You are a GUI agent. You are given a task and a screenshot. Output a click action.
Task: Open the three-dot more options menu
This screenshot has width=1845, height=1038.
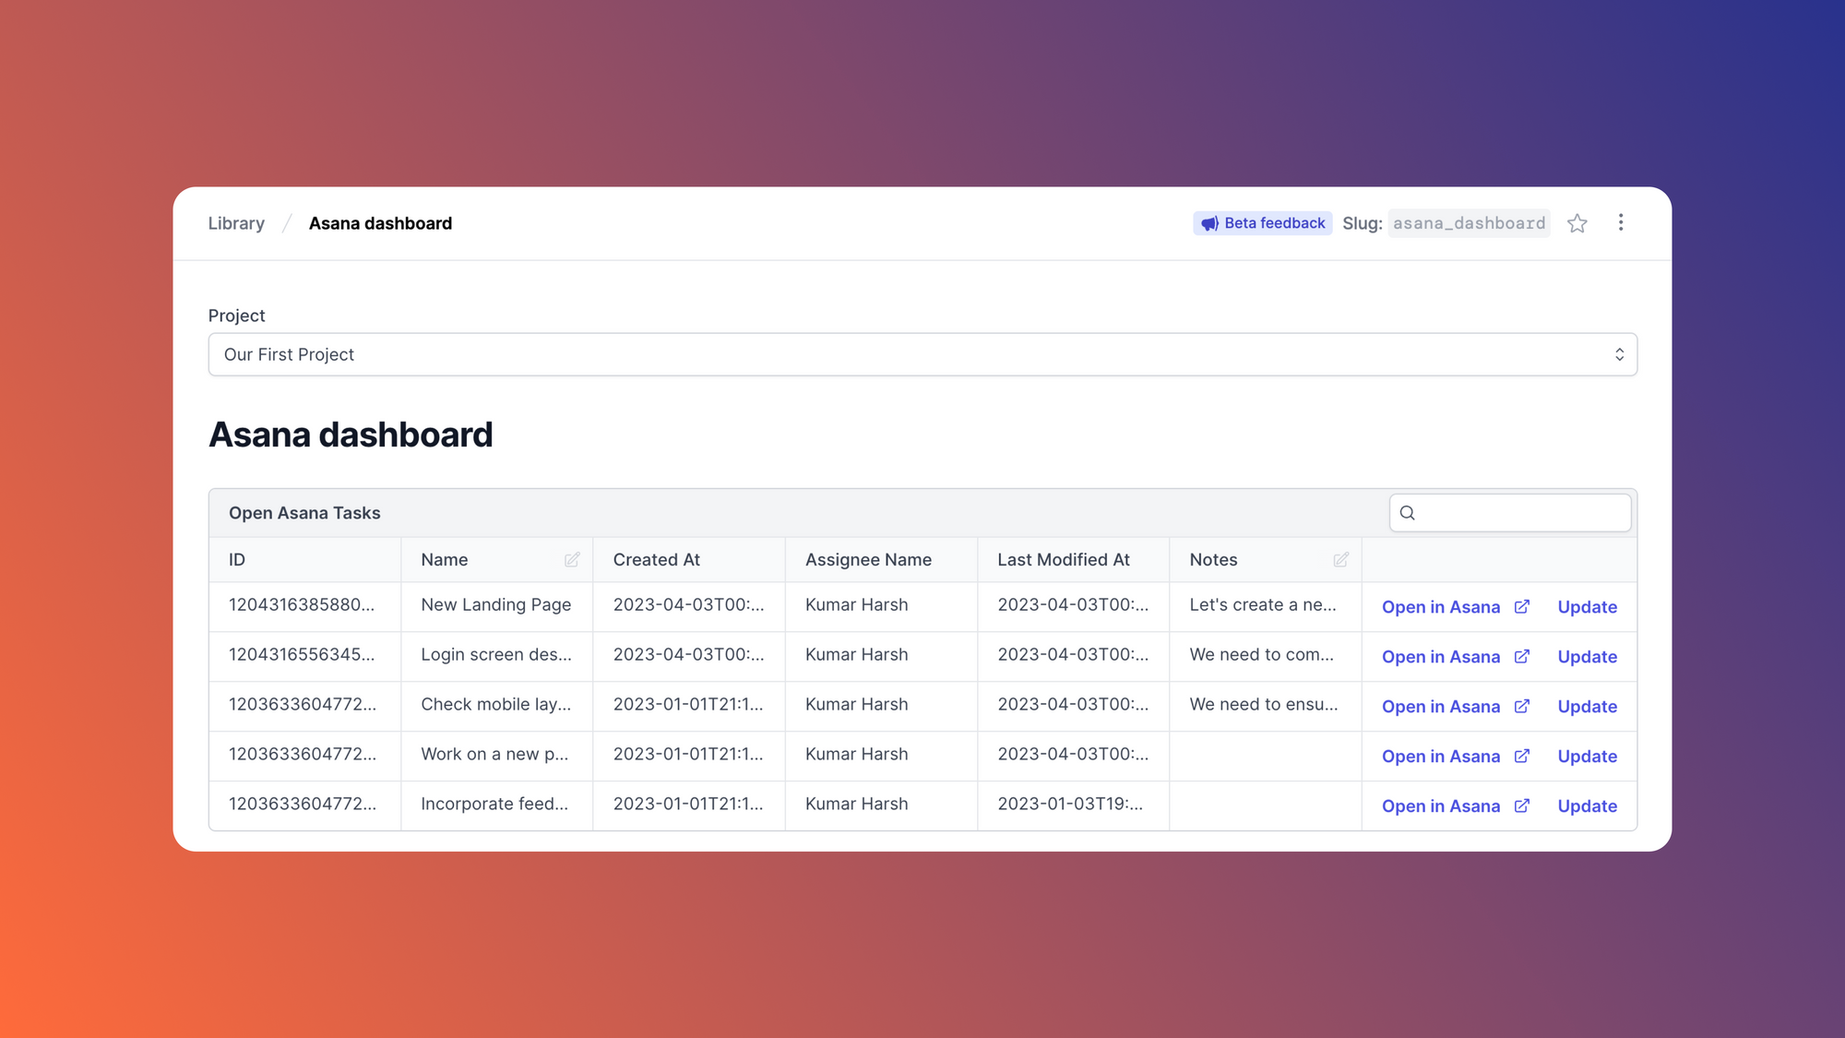(1621, 222)
